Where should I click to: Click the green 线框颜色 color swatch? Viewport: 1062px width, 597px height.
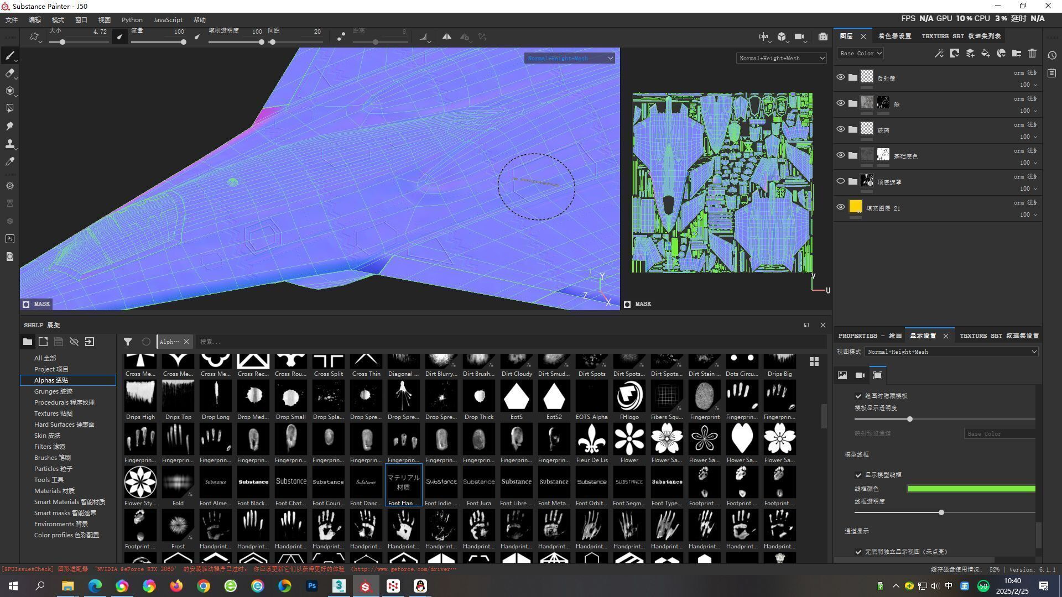[x=971, y=489]
